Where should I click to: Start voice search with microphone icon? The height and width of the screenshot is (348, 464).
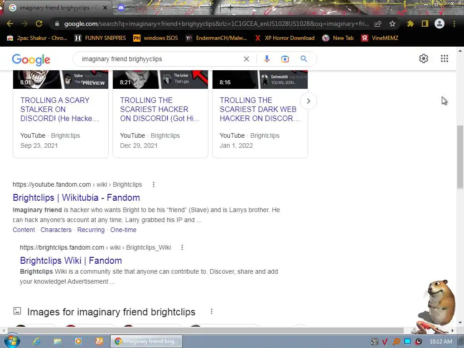266,59
